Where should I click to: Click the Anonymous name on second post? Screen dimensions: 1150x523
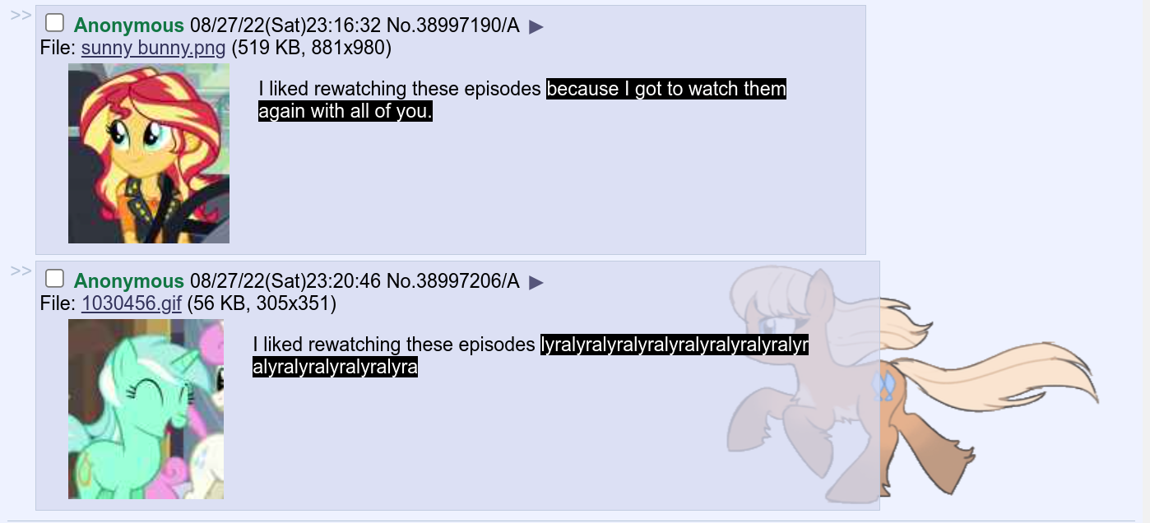pos(129,281)
